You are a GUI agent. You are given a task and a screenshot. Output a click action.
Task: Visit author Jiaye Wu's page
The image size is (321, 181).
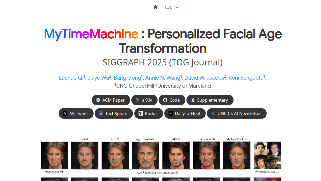pos(98,78)
